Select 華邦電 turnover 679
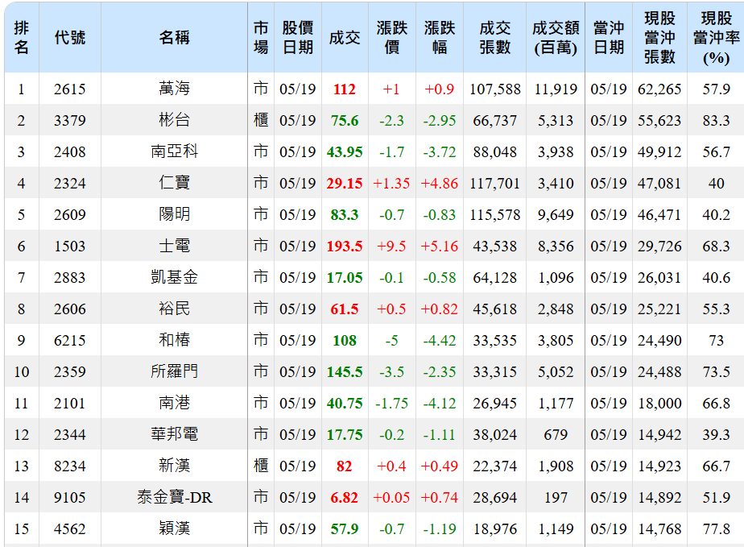744x547 pixels. click(x=556, y=434)
